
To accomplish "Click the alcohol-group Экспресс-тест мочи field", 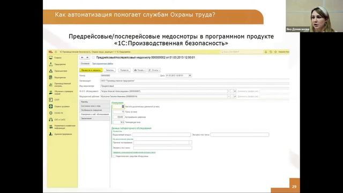I will coord(240,135).
